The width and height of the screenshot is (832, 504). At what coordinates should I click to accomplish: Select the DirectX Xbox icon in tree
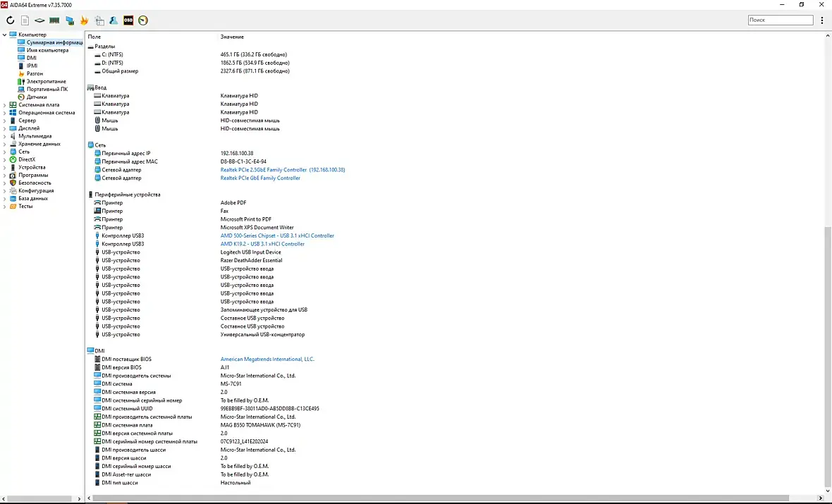click(13, 159)
